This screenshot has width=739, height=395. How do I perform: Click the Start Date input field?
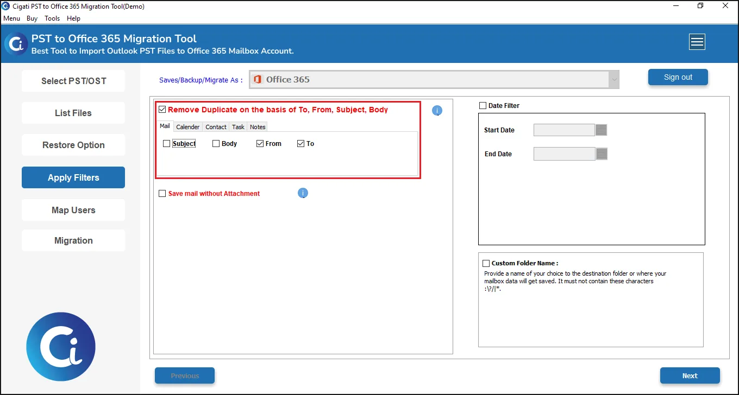coord(564,130)
